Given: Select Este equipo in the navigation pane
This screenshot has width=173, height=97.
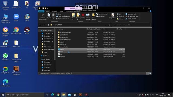Looking at the screenshot, I should (x=46, y=60).
